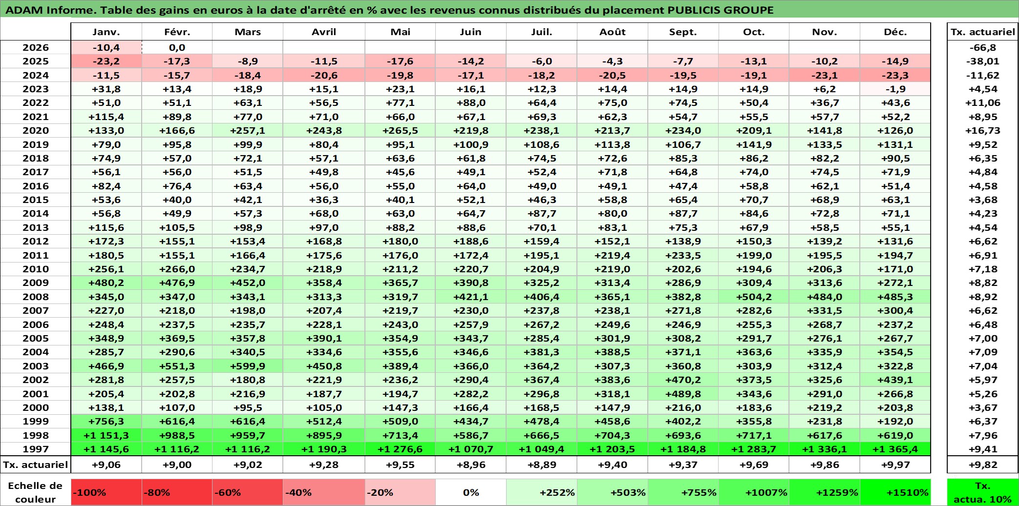Click cell +82,4 in the 2016 row
The image size is (1019, 506).
106,186
